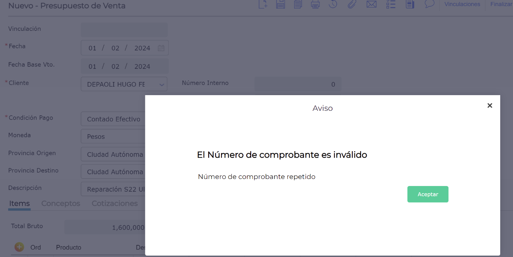
Task: Open comments with the speech bubble icon
Action: tap(430, 4)
